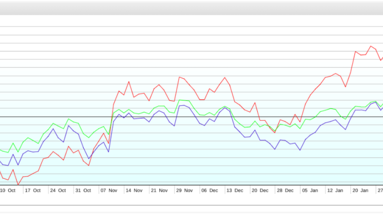Select the '07 Nov' axis date
383x215 pixels.
click(108, 190)
